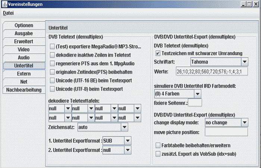
Task: Go to the Extern tab
Action: [24, 74]
